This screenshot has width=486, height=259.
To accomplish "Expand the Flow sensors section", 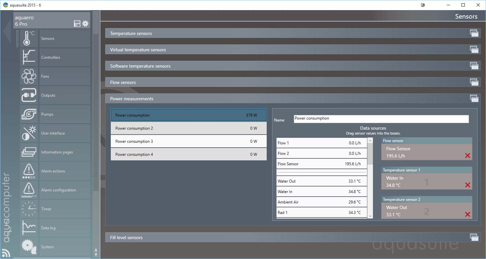I will coord(474,82).
